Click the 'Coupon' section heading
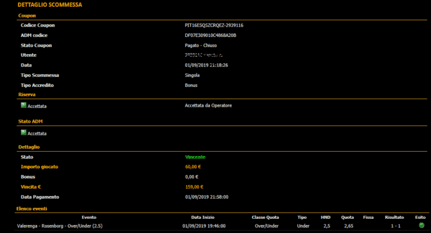The image size is (431, 233). tap(27, 15)
